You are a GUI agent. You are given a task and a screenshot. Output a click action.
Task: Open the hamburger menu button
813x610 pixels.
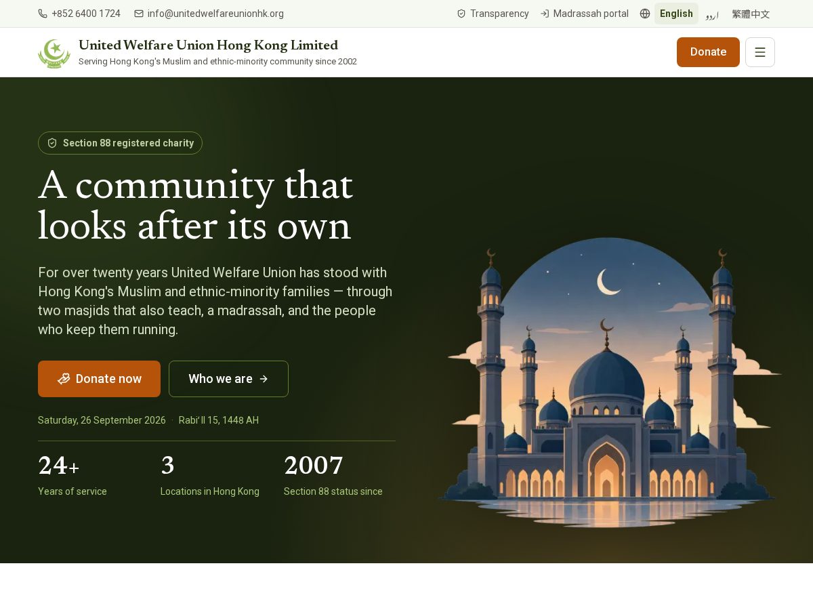(x=760, y=52)
